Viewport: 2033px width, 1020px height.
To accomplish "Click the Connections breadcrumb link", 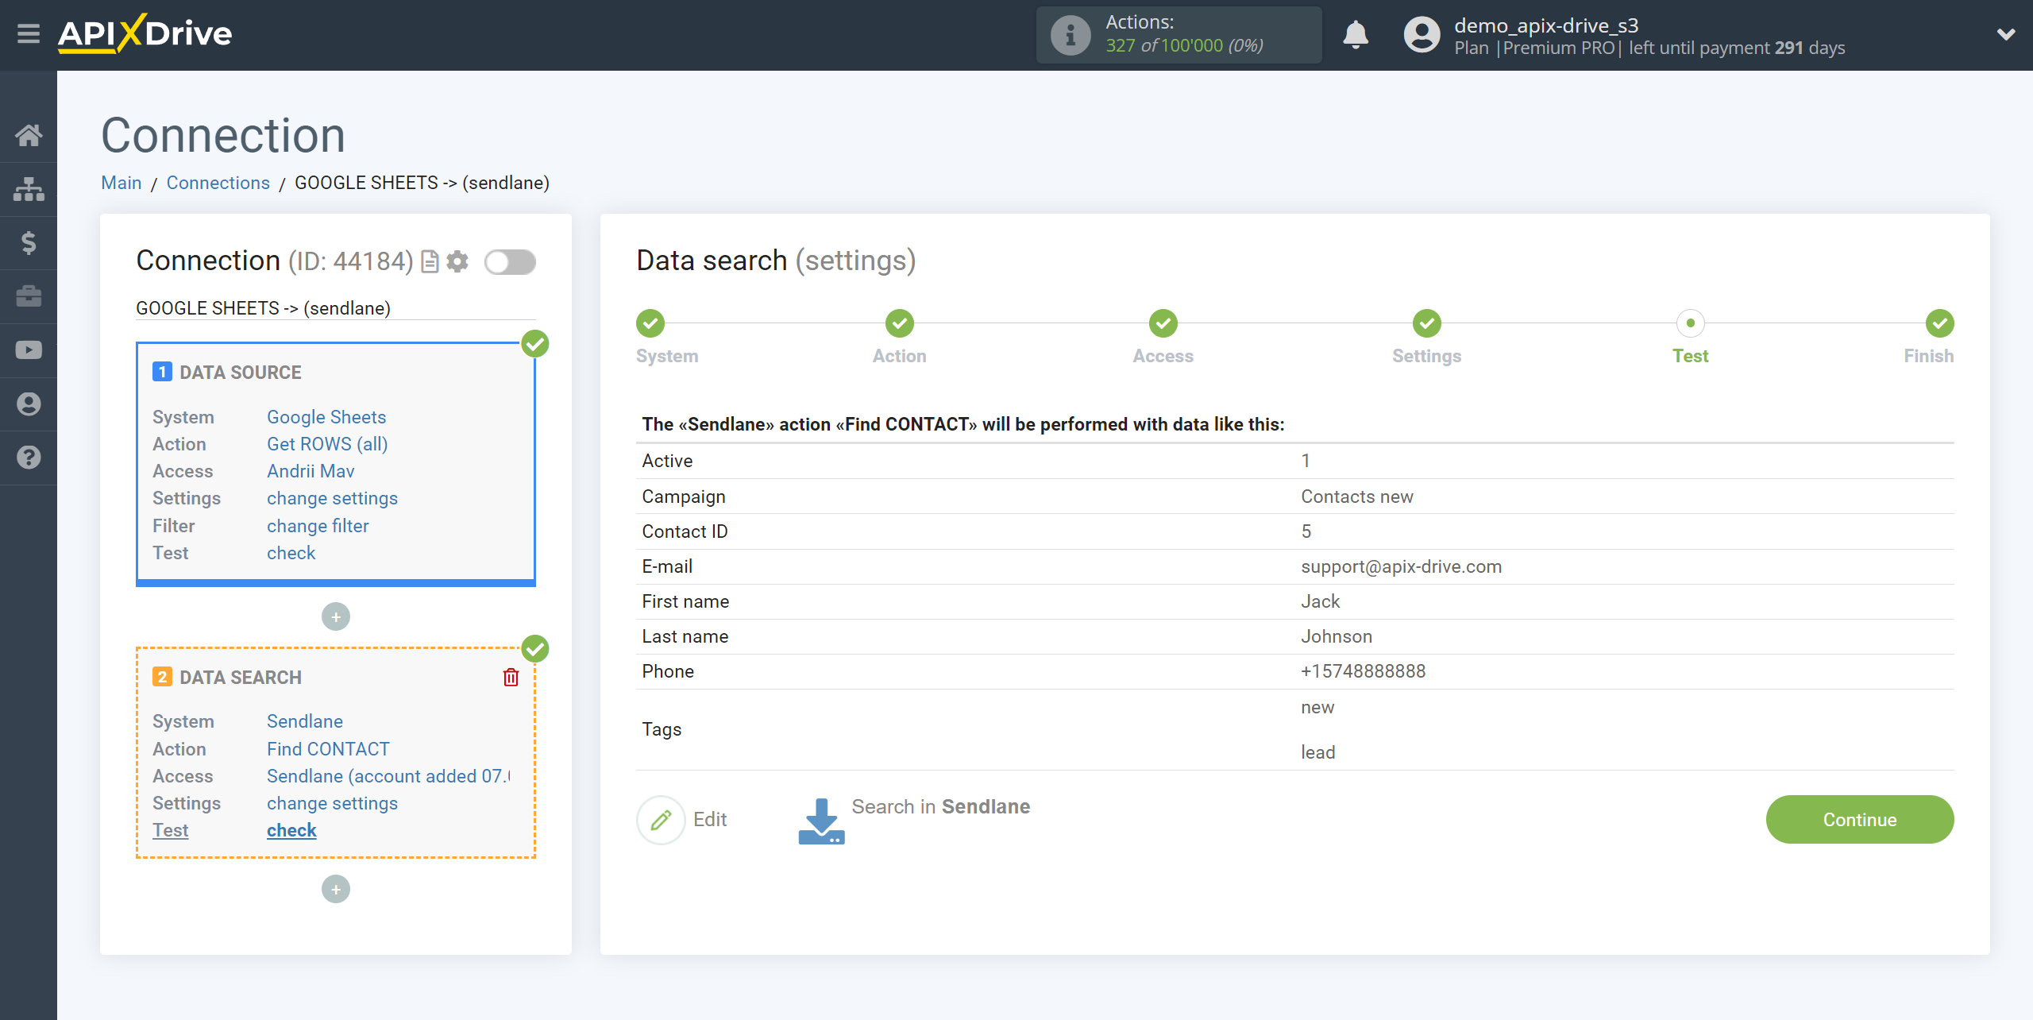I will point(218,183).
